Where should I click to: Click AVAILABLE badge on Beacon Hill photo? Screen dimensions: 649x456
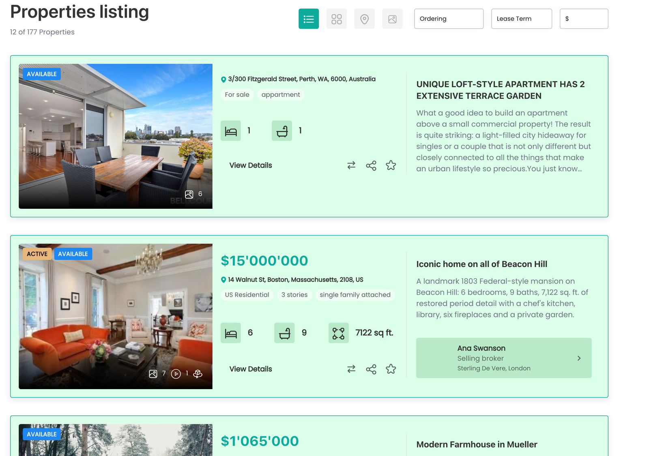point(73,254)
